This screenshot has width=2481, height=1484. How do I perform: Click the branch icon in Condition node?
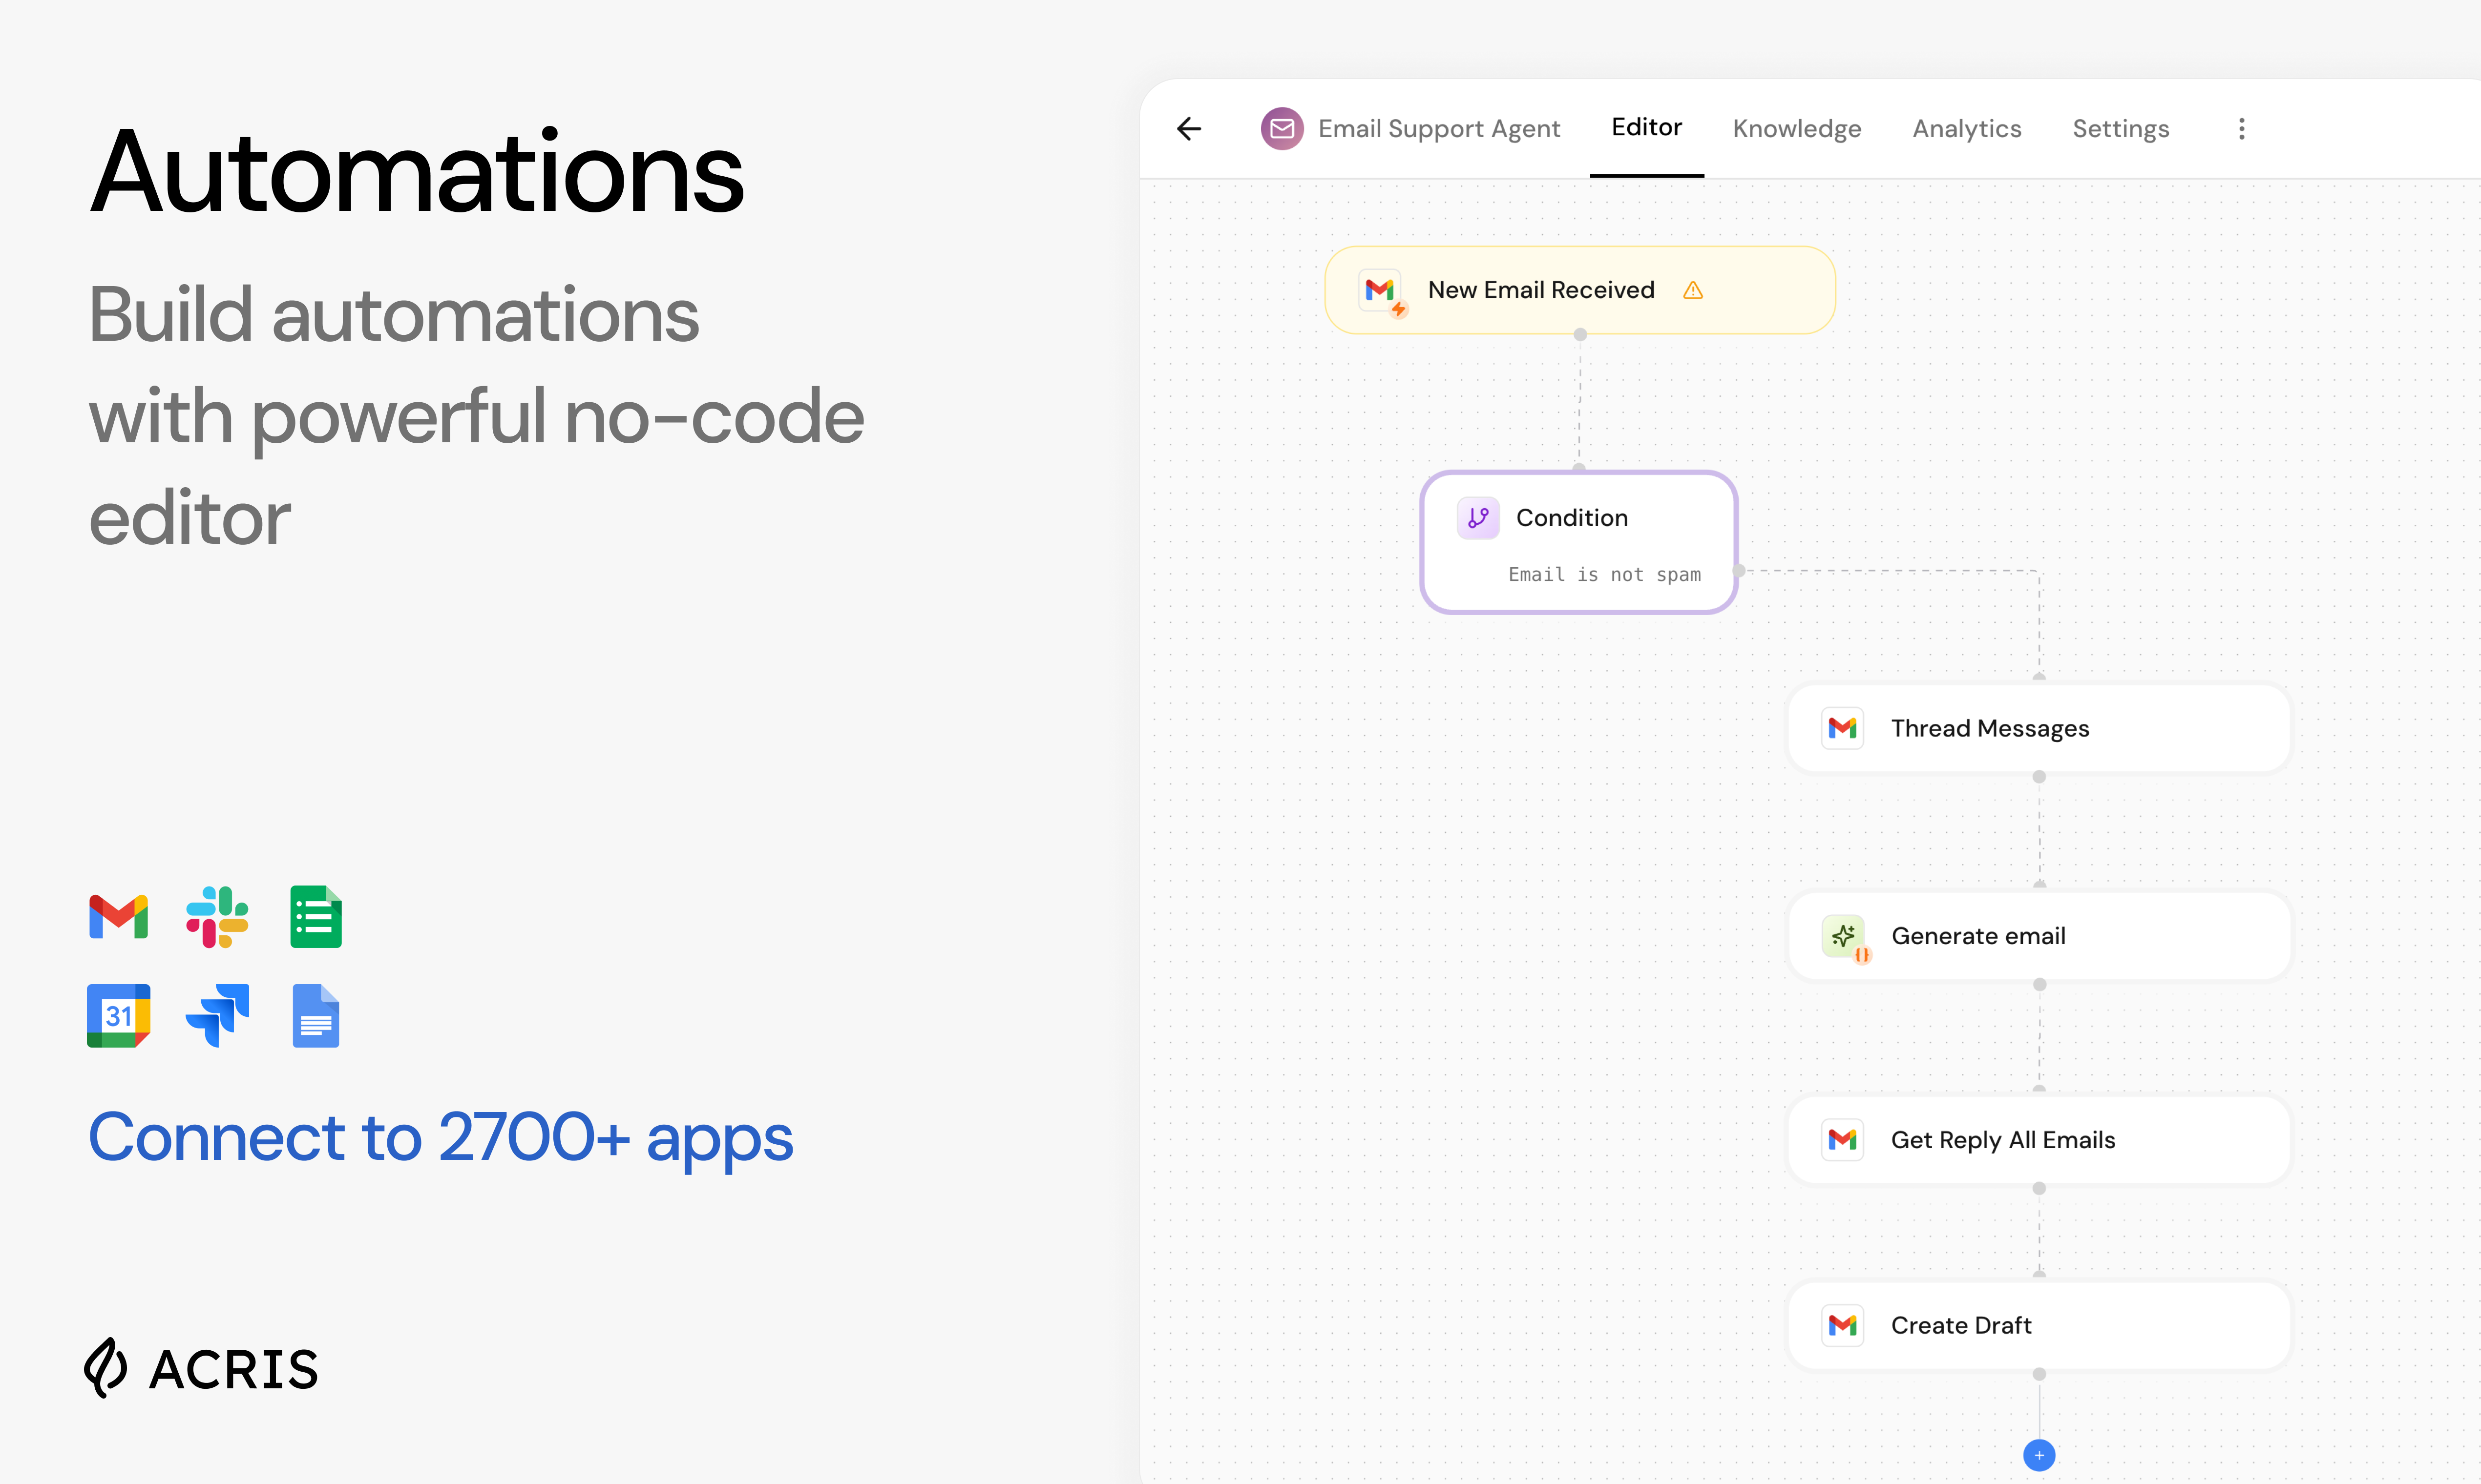[x=1477, y=518]
